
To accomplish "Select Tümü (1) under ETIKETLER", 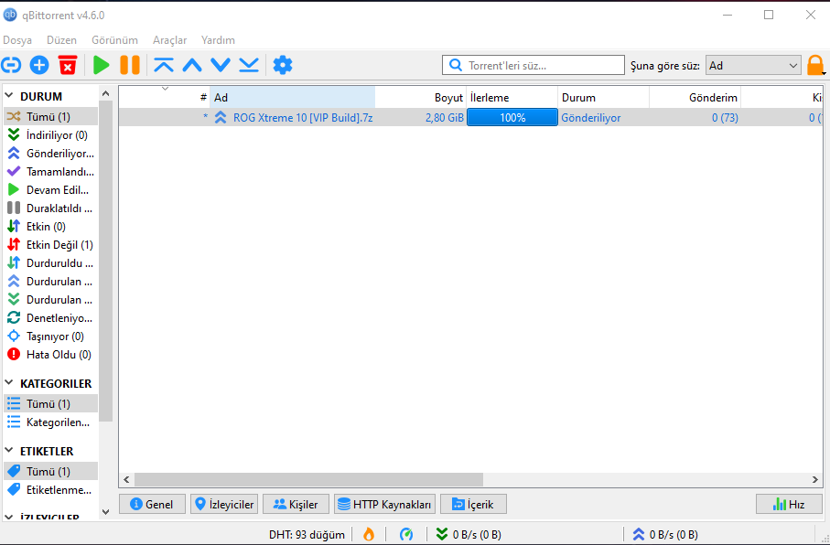I will coord(50,472).
